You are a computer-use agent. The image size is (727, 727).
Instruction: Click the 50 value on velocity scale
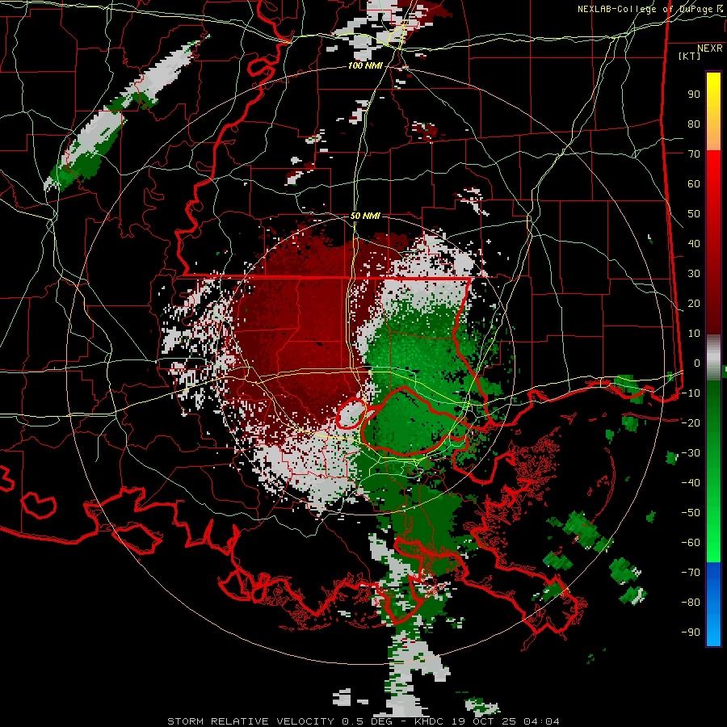(694, 214)
